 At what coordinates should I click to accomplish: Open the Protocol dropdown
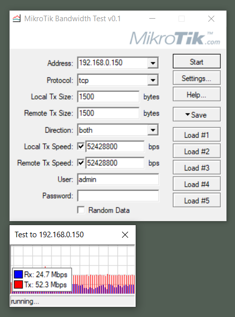(x=153, y=80)
